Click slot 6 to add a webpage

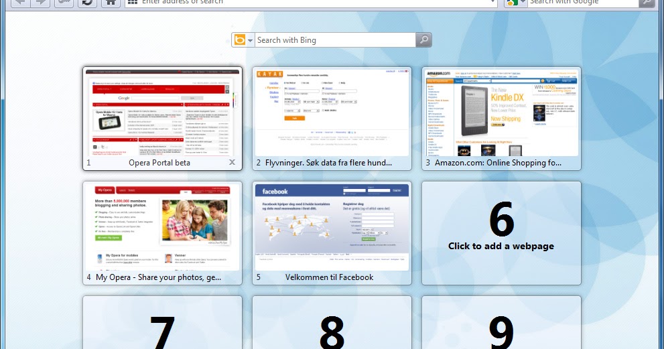[501, 233]
